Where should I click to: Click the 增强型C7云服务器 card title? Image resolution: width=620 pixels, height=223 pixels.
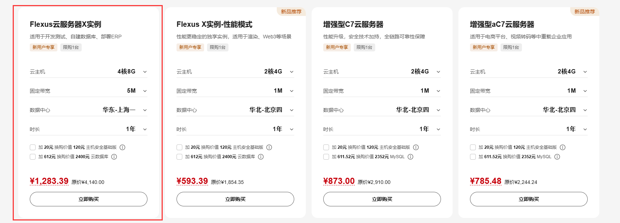tap(353, 25)
